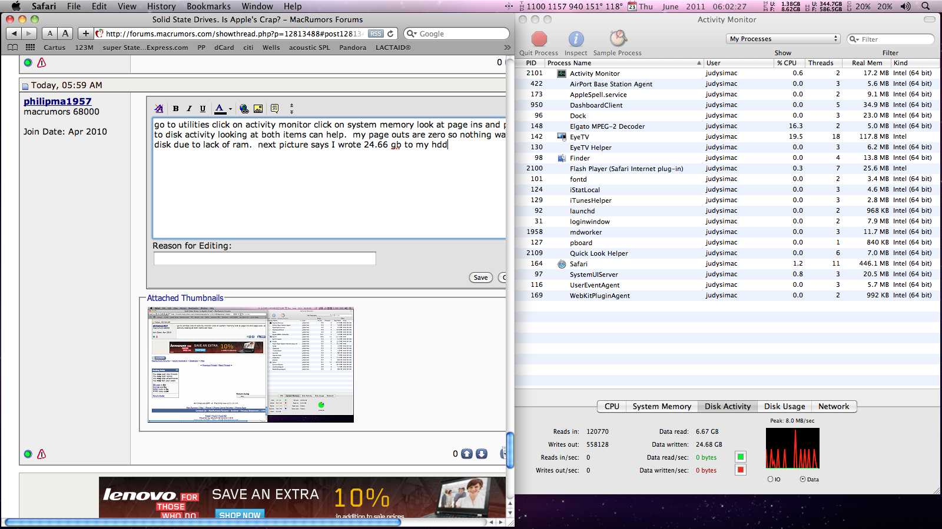
Task: Click the EyeTV icon in the process list
Action: coord(560,136)
